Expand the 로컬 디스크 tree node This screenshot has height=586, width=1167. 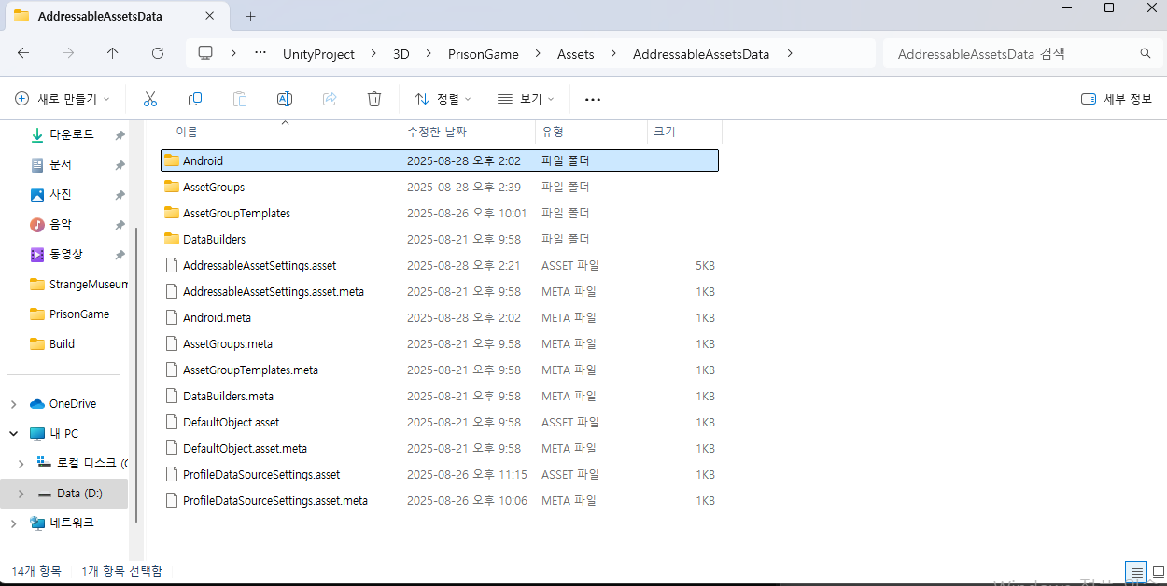(22, 464)
